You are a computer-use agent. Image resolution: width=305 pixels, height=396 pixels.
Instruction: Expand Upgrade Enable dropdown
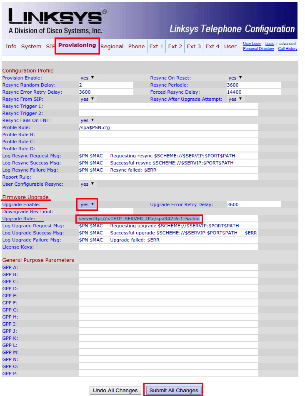coord(87,204)
